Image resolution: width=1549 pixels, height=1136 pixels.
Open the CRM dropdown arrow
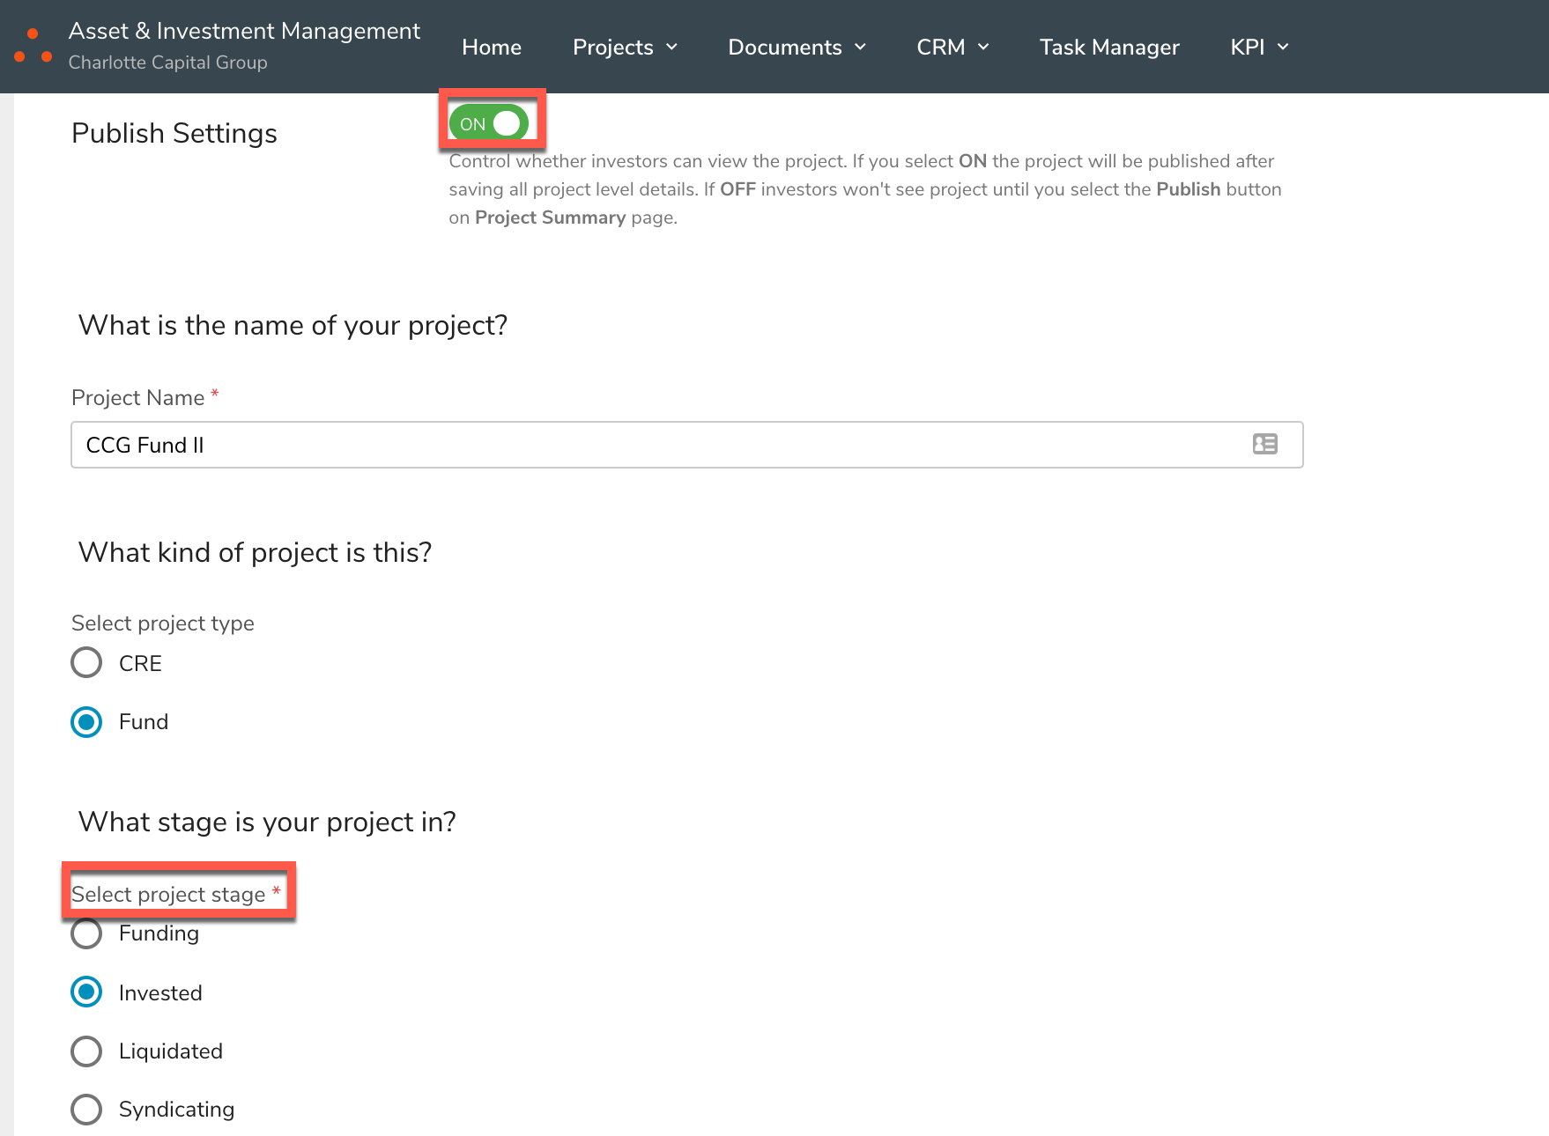point(984,48)
